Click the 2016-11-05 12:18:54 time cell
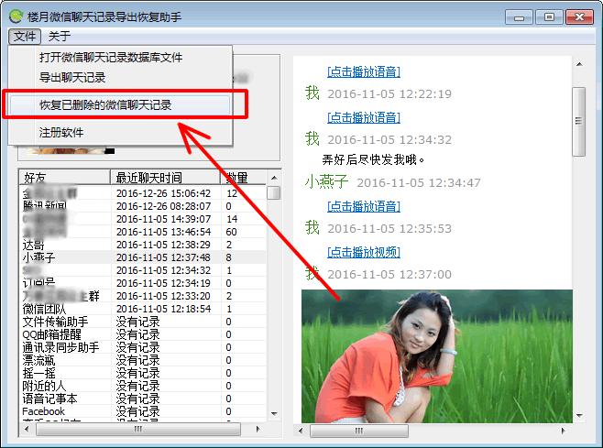The width and height of the screenshot is (603, 448). [x=163, y=309]
